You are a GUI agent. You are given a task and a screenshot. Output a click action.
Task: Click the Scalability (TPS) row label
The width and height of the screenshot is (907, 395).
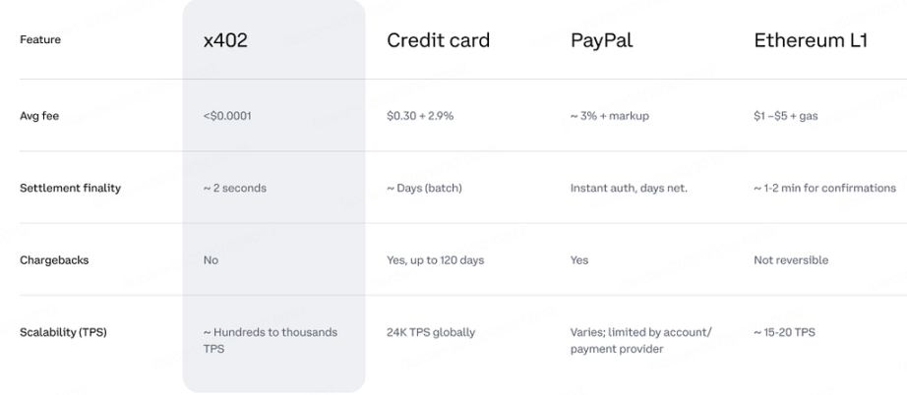[63, 332]
